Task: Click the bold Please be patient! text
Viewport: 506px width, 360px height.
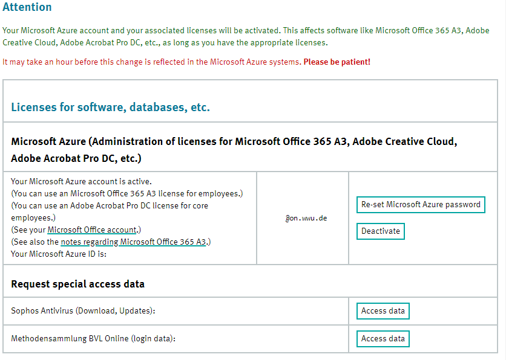Action: [x=337, y=62]
